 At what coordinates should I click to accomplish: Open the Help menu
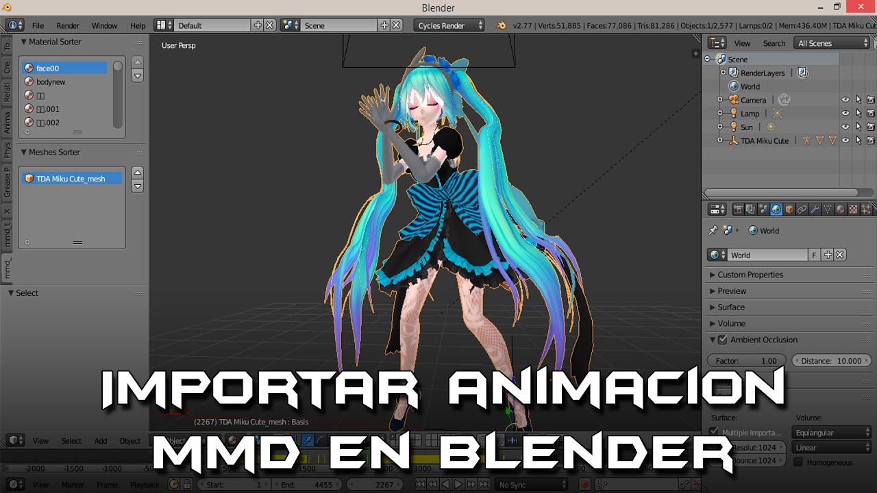[x=138, y=25]
